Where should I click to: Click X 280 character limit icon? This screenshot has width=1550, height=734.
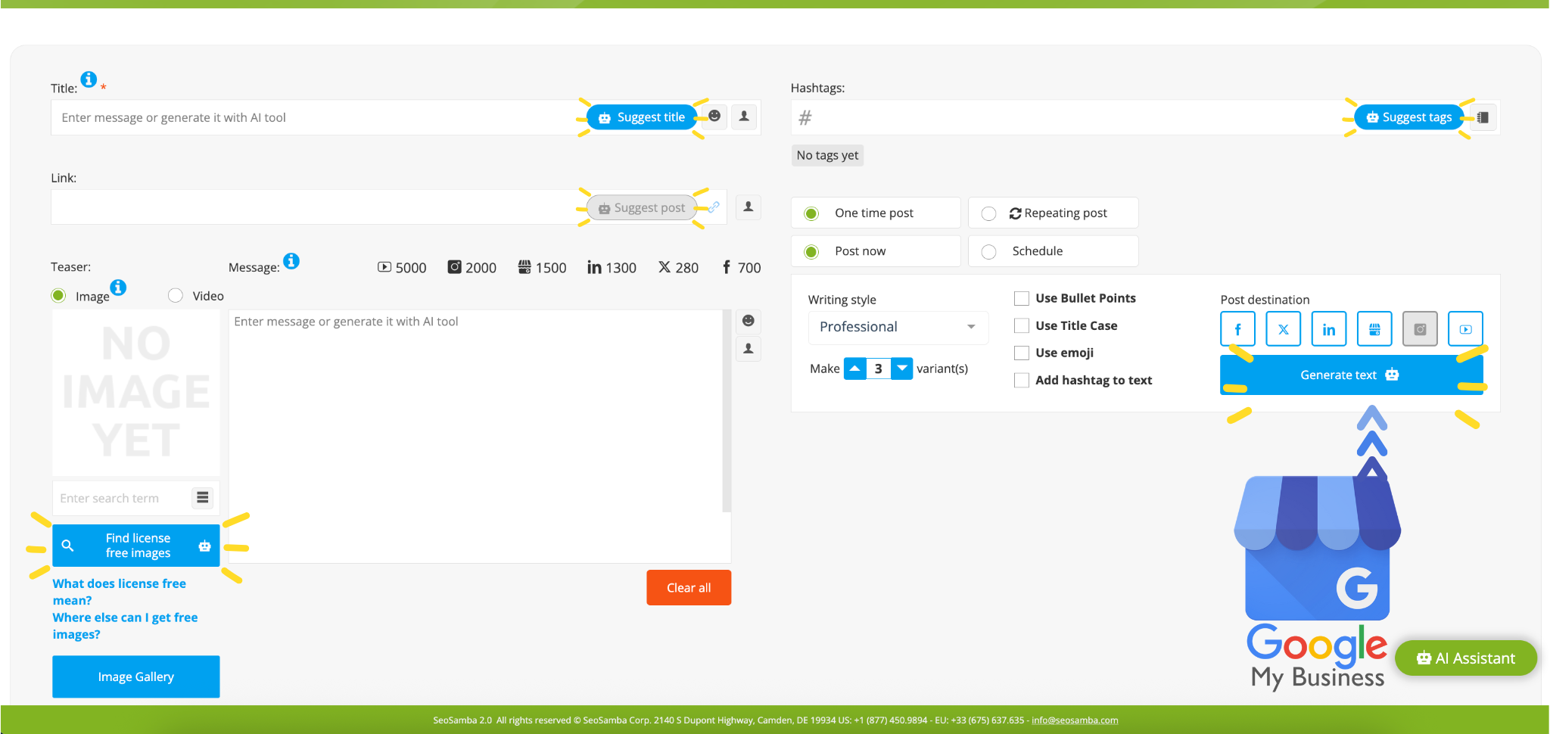click(665, 267)
